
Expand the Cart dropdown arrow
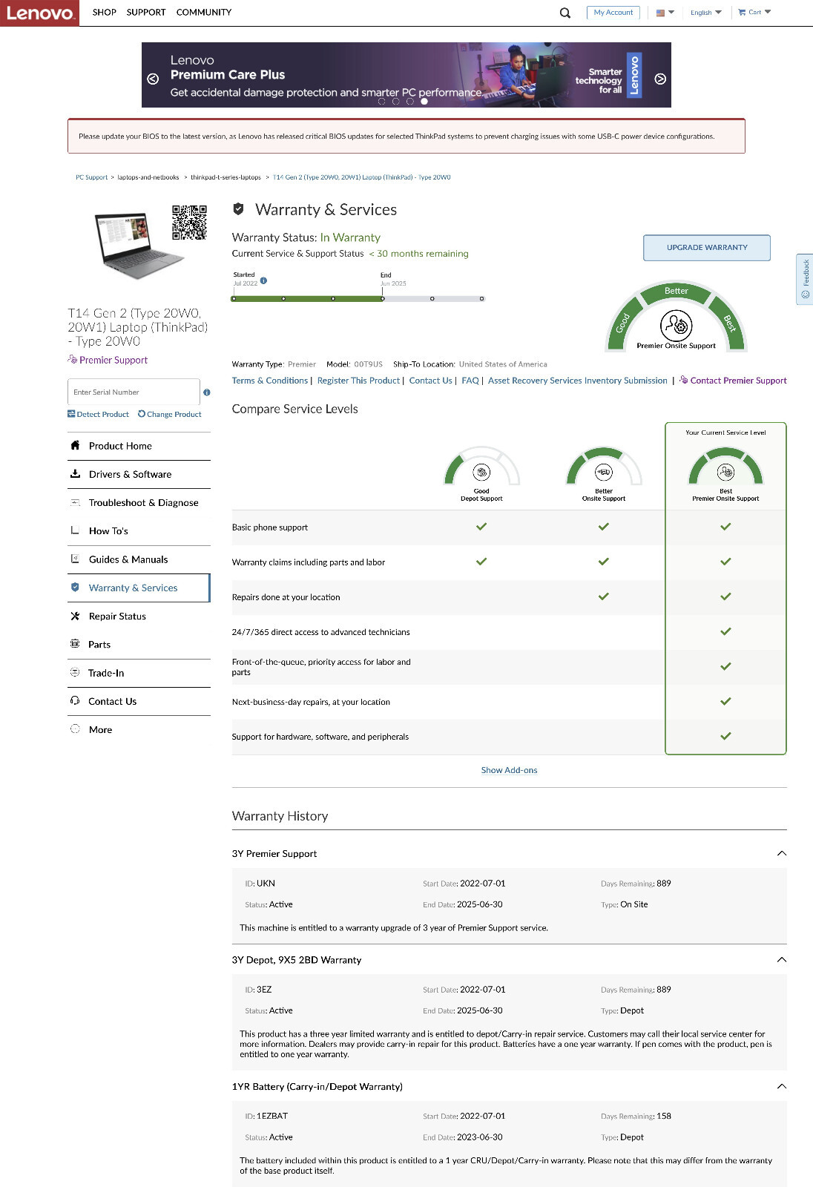coord(768,12)
